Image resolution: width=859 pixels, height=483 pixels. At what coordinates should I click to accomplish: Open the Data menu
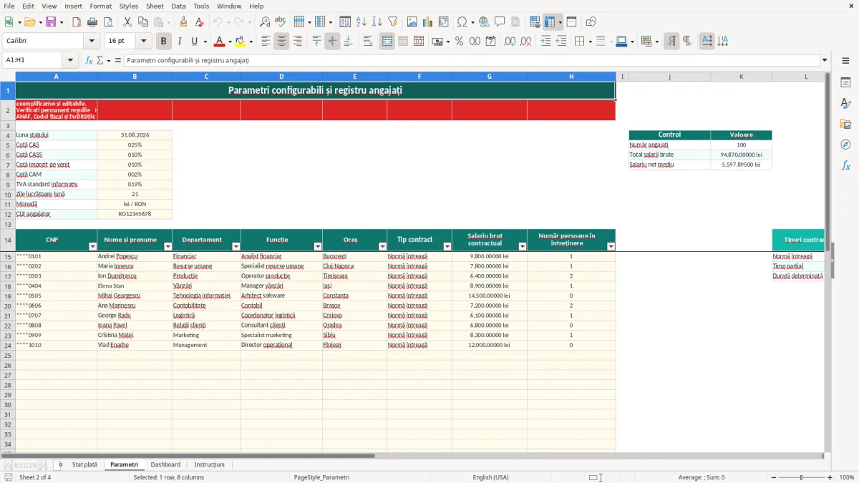coord(178,6)
